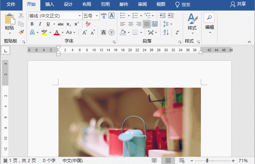Expand the Styles (样式) gallery

[193, 24]
